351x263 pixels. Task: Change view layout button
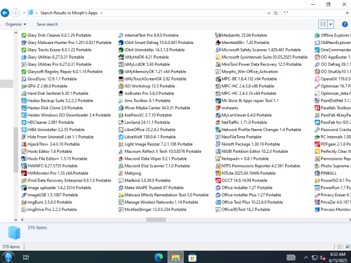click(x=323, y=24)
